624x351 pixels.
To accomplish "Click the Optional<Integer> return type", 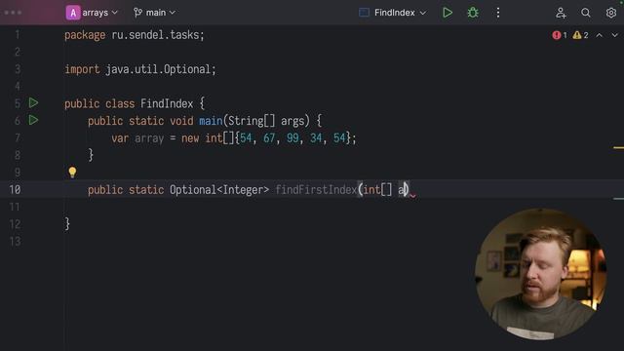I will tap(219, 190).
